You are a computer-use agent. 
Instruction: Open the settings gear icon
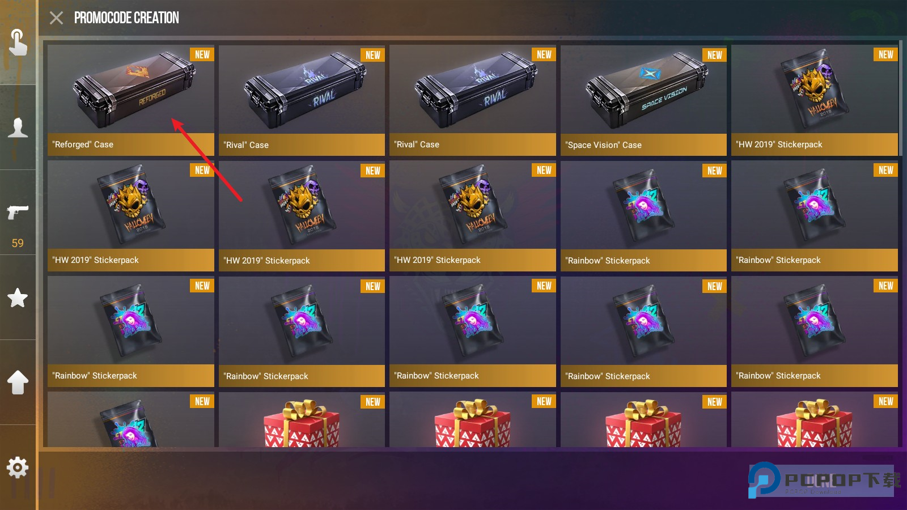tap(18, 467)
